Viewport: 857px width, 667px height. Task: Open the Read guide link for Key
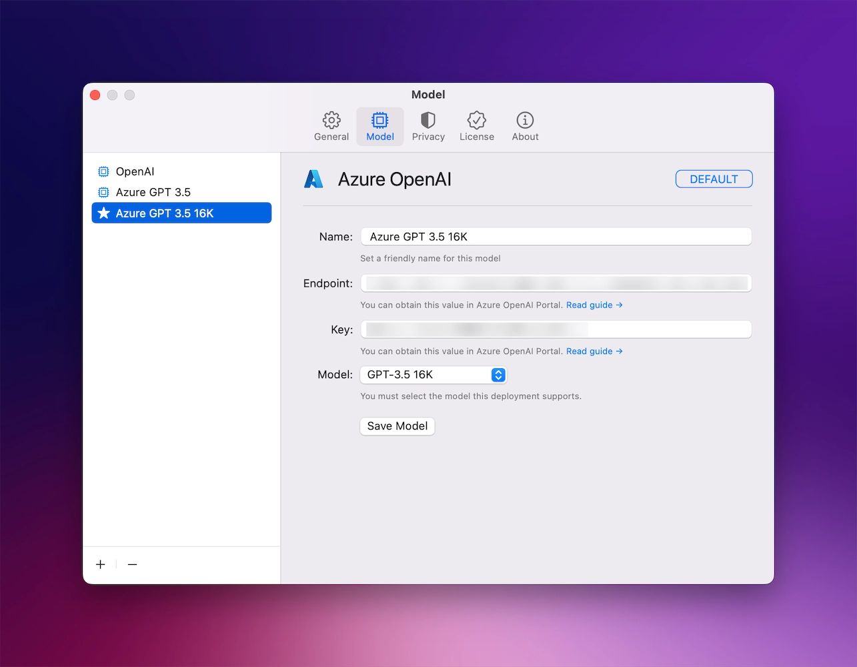pos(594,351)
